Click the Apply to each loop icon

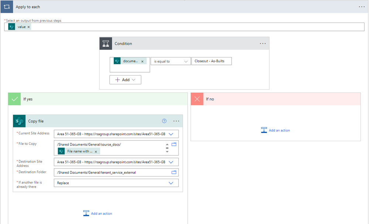[7, 7]
